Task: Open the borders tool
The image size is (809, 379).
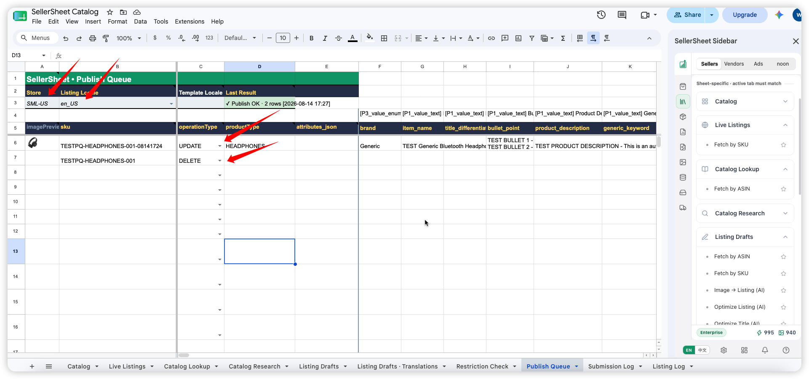Action: (x=384, y=38)
